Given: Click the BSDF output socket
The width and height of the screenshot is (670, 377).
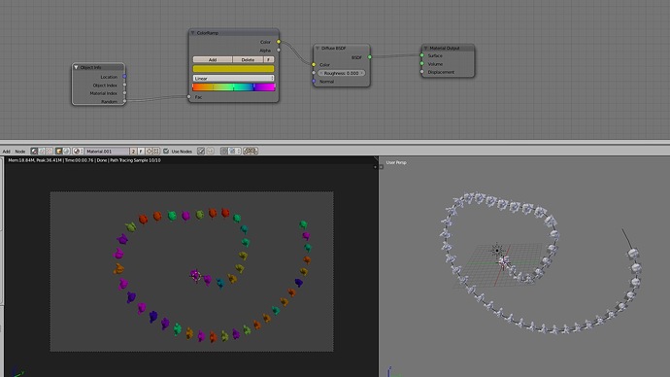Looking at the screenshot, I should (370, 57).
